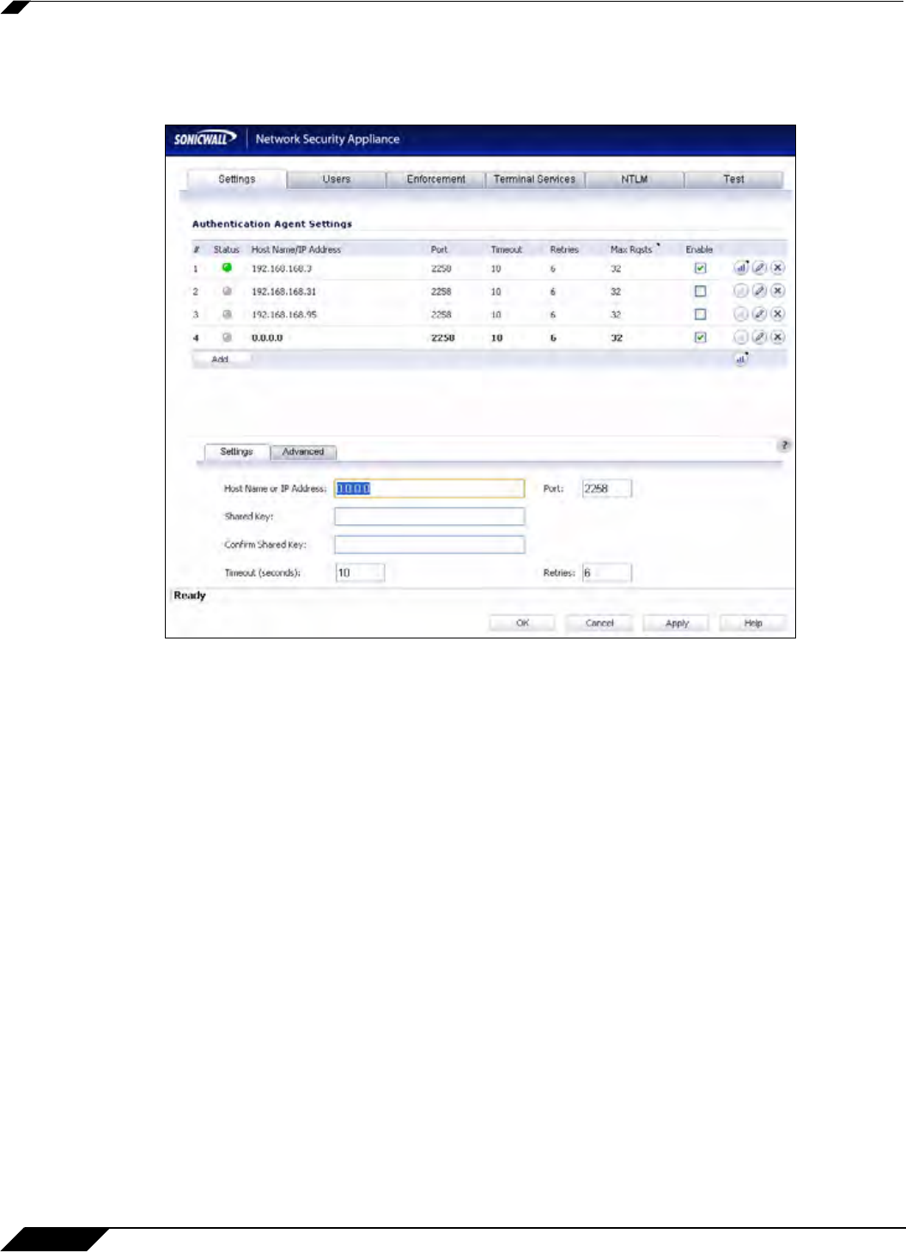The width and height of the screenshot is (906, 1252).
Task: Focus the Shared Key field
Action: (x=429, y=516)
